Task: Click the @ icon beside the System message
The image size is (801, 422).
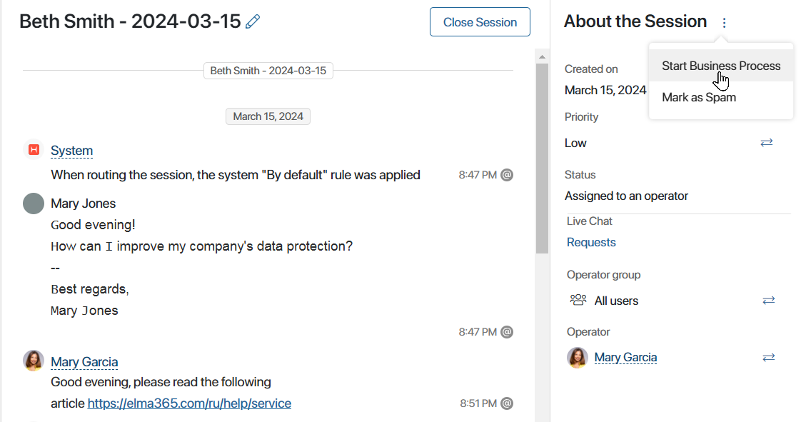Action: (x=507, y=175)
